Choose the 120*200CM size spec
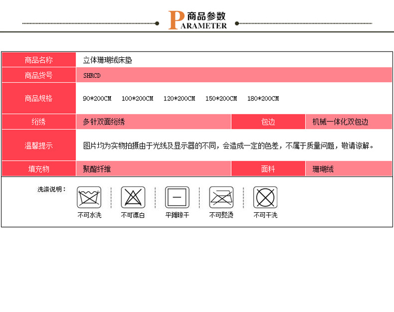Image resolution: width=394 pixels, height=312 pixels. [179, 99]
